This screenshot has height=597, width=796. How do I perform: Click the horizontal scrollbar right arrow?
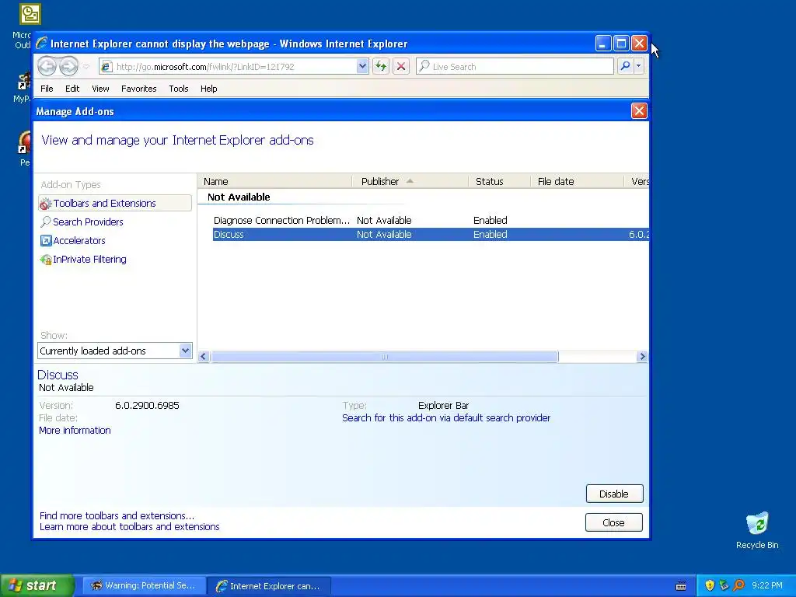pos(642,356)
